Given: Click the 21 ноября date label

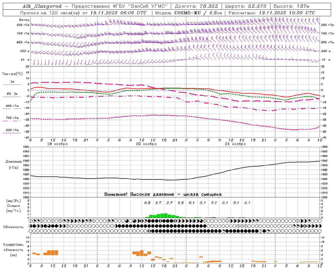Looking at the screenshot, I should [x=235, y=144].
